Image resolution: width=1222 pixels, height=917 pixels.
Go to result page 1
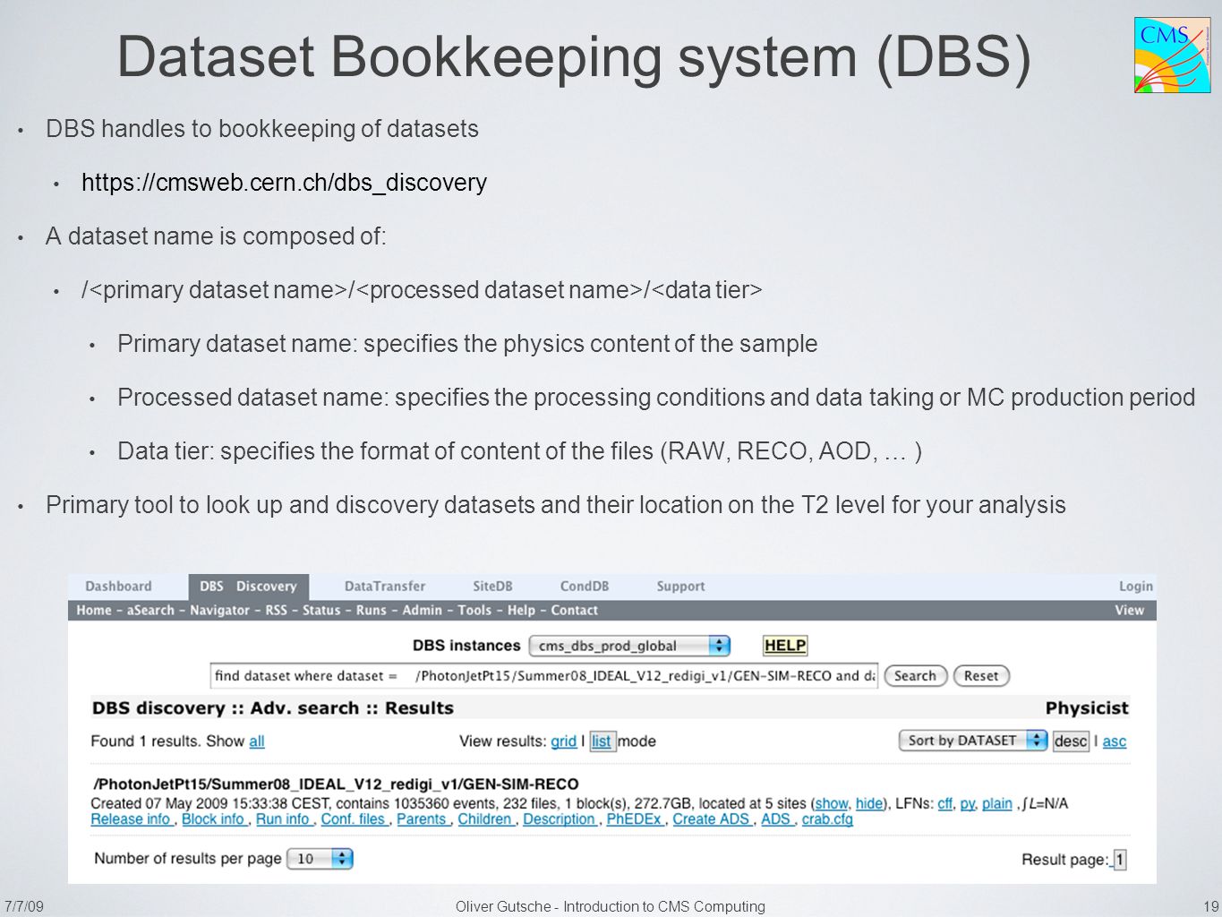coord(1119,860)
